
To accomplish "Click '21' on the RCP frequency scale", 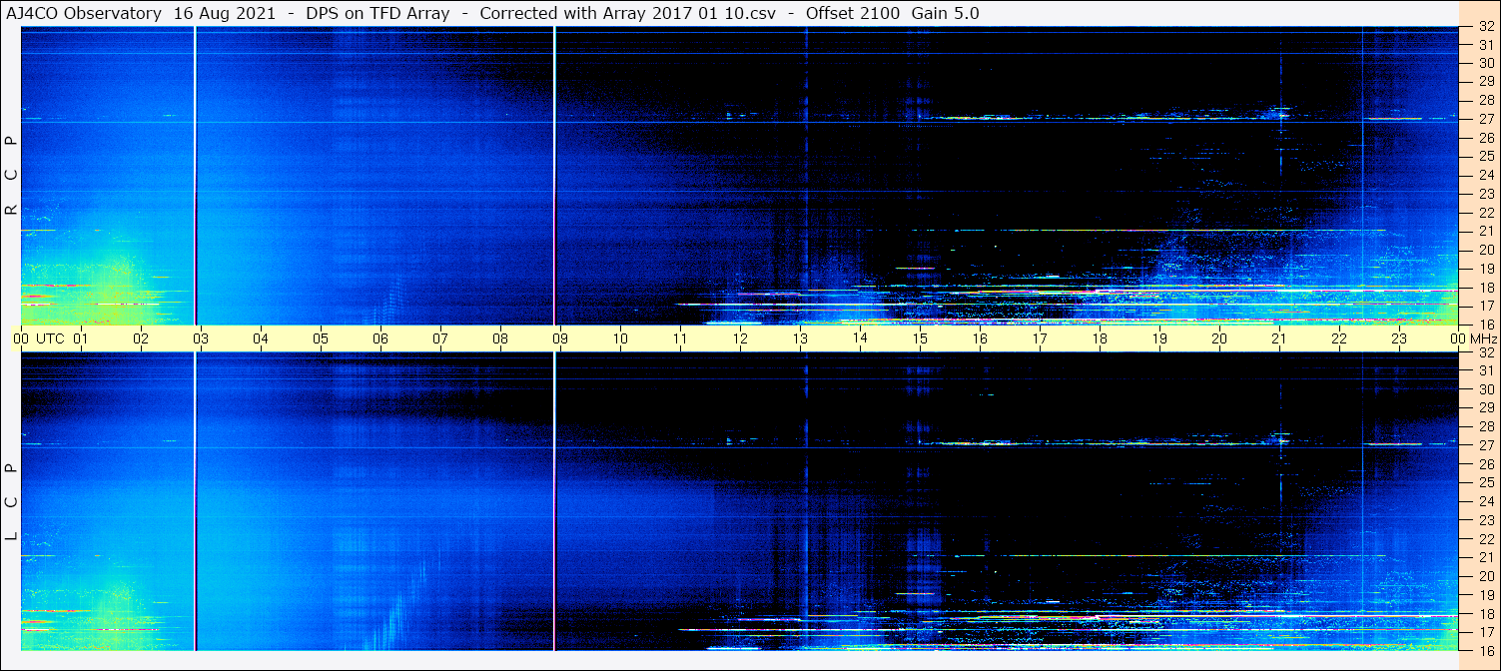I will (1485, 232).
